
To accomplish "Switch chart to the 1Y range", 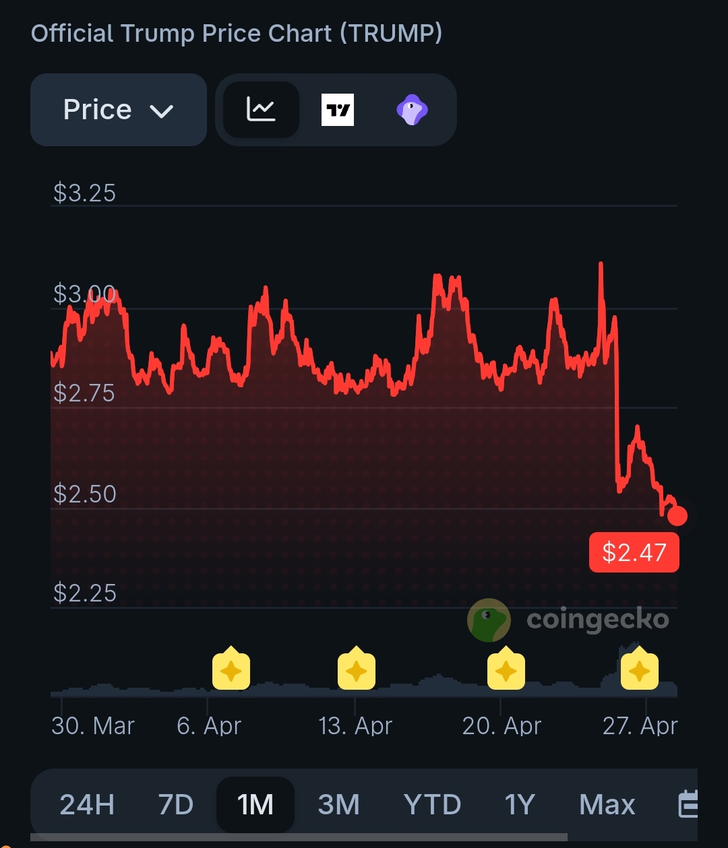I will tap(520, 804).
